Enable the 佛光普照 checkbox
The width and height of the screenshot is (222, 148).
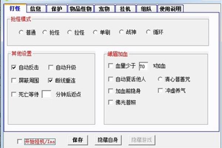(x=110, y=102)
